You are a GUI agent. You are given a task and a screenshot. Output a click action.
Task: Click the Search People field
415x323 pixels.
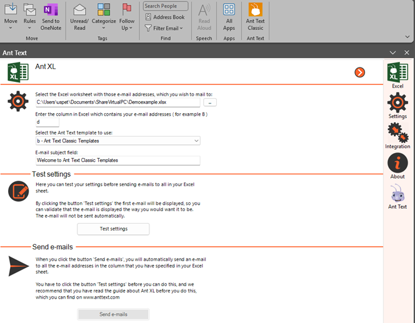164,6
